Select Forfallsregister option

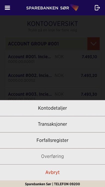click(52, 140)
